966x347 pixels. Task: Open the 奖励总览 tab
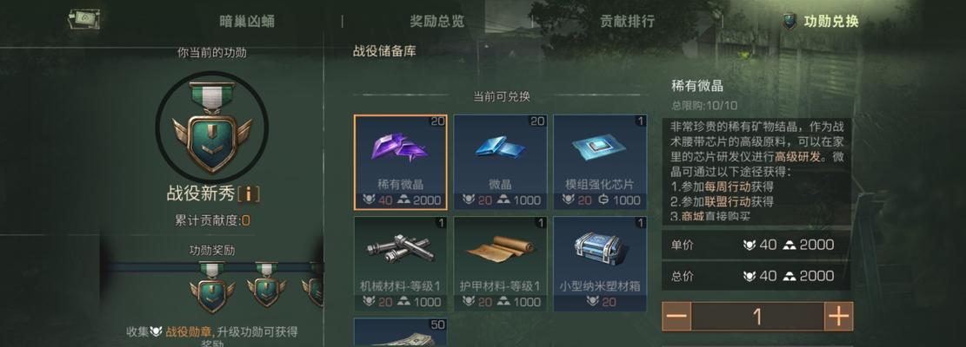click(x=437, y=22)
